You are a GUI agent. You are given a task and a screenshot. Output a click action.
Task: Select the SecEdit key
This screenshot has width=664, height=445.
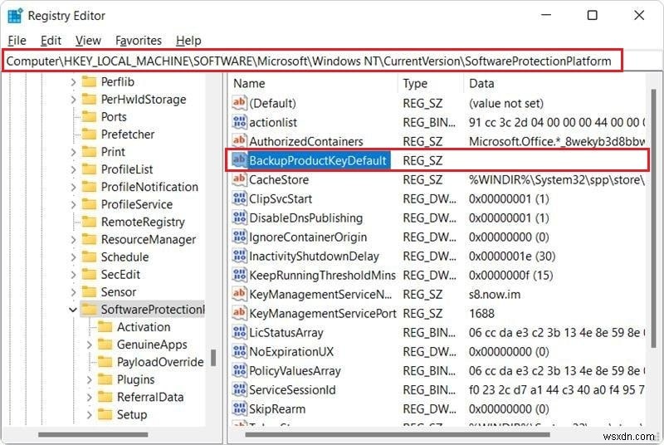[120, 274]
